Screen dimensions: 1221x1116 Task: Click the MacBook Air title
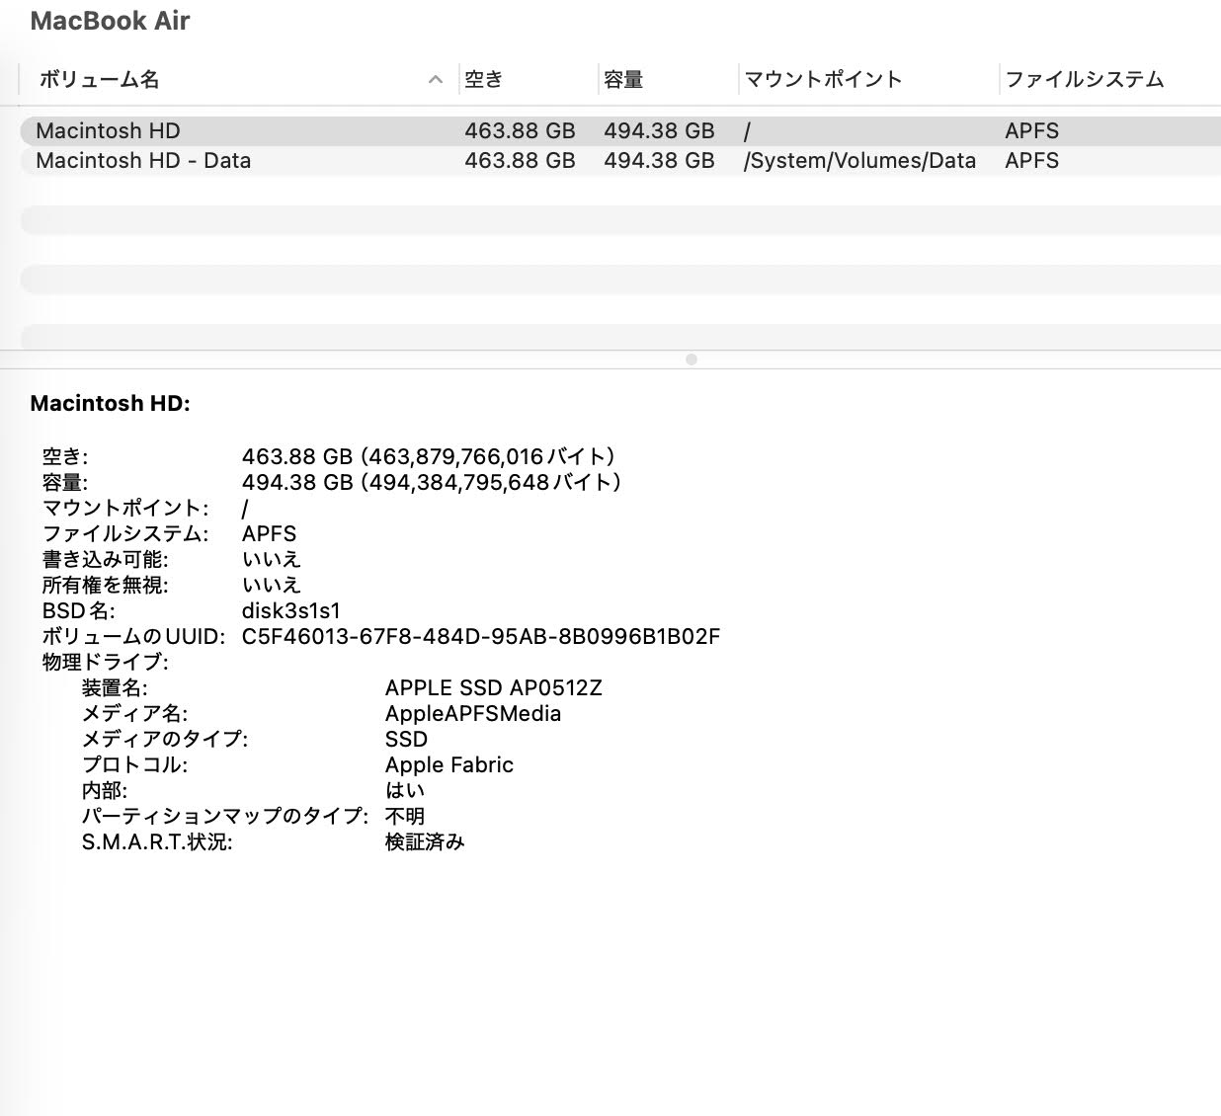[110, 21]
